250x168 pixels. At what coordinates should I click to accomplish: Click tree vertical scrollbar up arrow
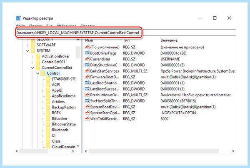pyautogui.click(x=78, y=40)
